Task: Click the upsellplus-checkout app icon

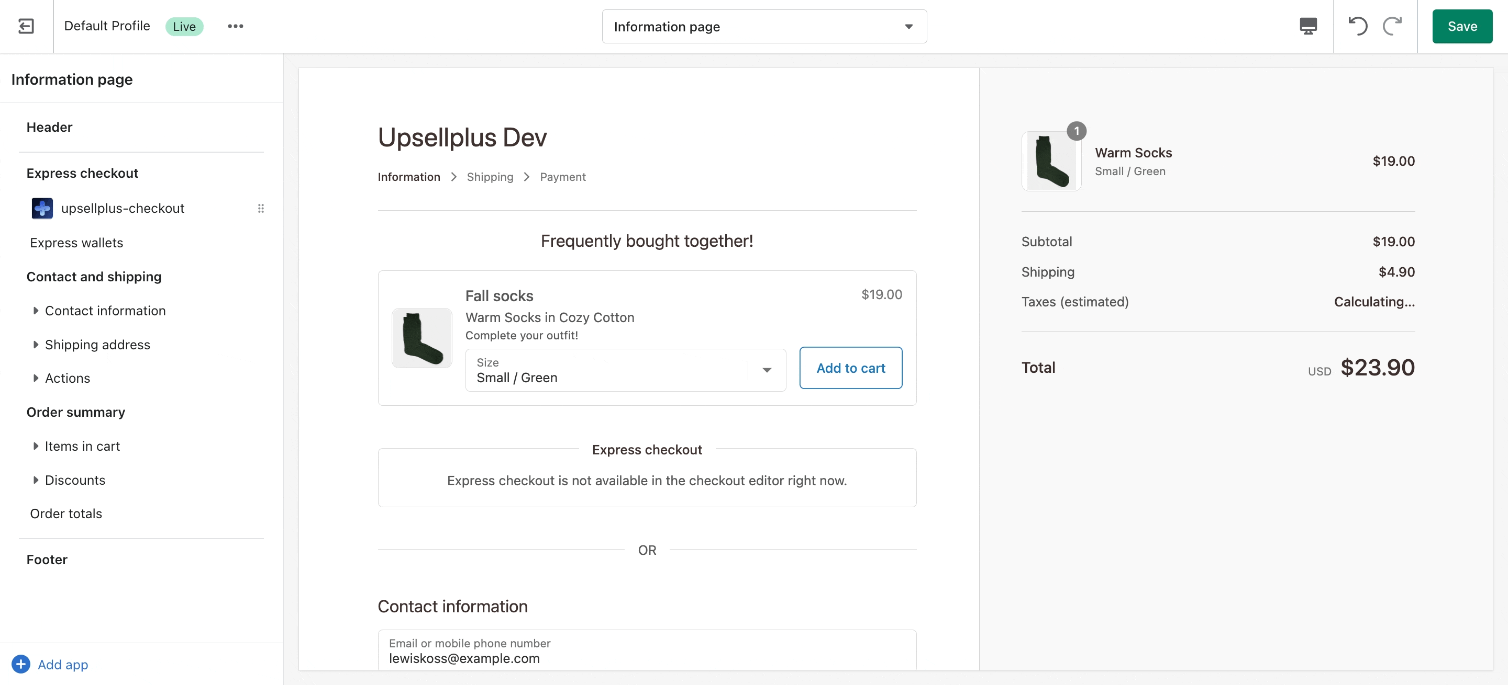Action: 42,208
